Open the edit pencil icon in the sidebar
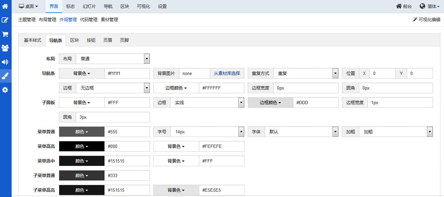The width and height of the screenshot is (444, 197). (5, 20)
